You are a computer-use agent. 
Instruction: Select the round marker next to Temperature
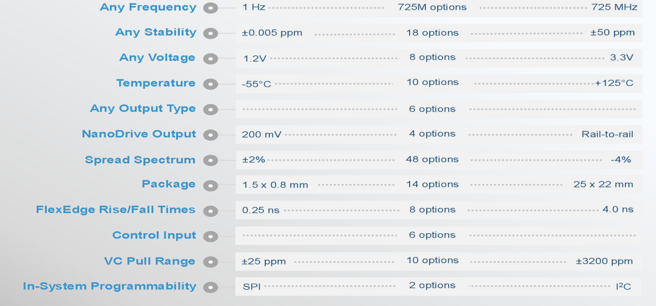coord(210,85)
